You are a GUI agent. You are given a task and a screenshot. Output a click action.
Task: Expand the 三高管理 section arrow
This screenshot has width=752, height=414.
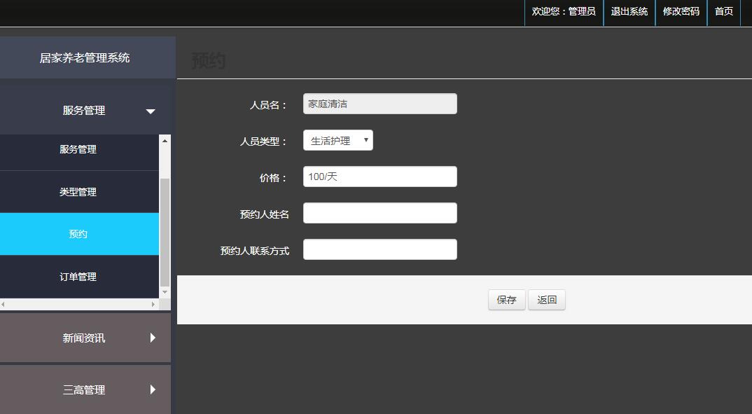coord(153,389)
